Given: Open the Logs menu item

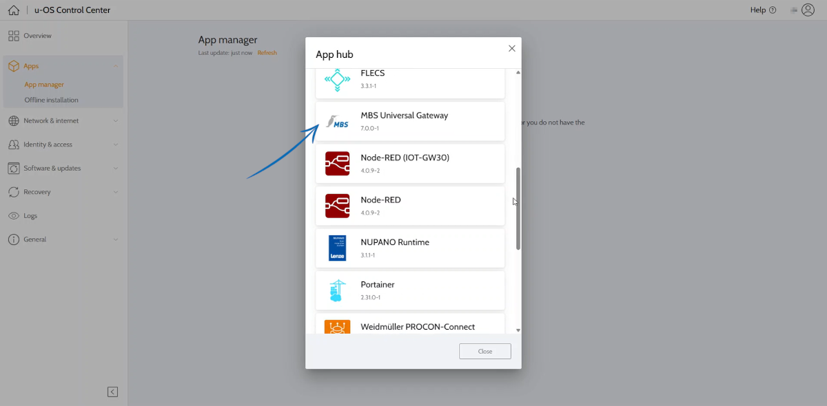Looking at the screenshot, I should click(x=30, y=216).
